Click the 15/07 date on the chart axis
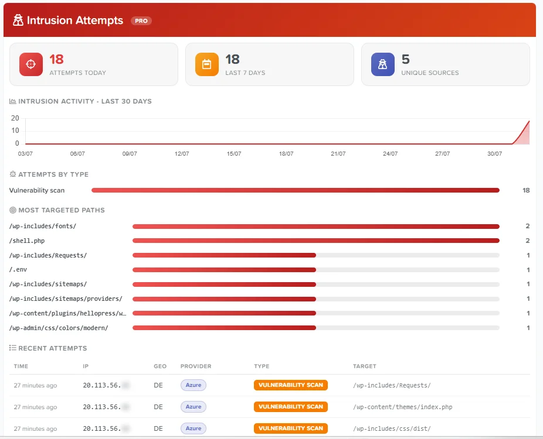The width and height of the screenshot is (543, 439). pyautogui.click(x=234, y=153)
